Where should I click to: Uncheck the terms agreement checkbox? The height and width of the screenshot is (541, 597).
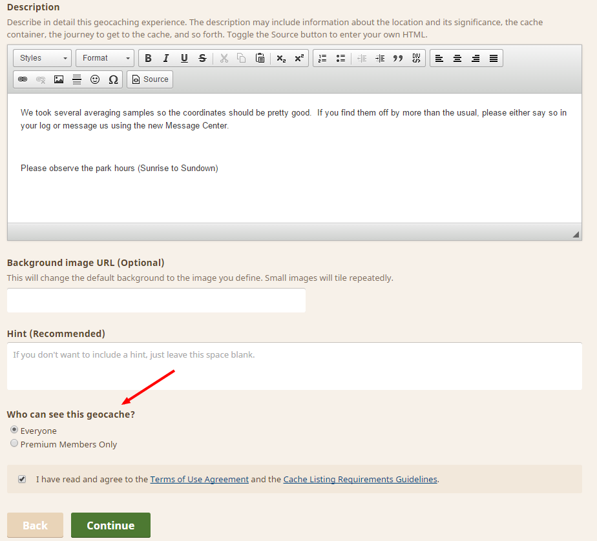click(x=22, y=479)
